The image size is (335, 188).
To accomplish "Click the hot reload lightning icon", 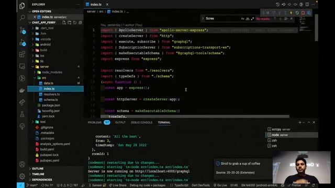I will pyautogui.click(x=291, y=13).
